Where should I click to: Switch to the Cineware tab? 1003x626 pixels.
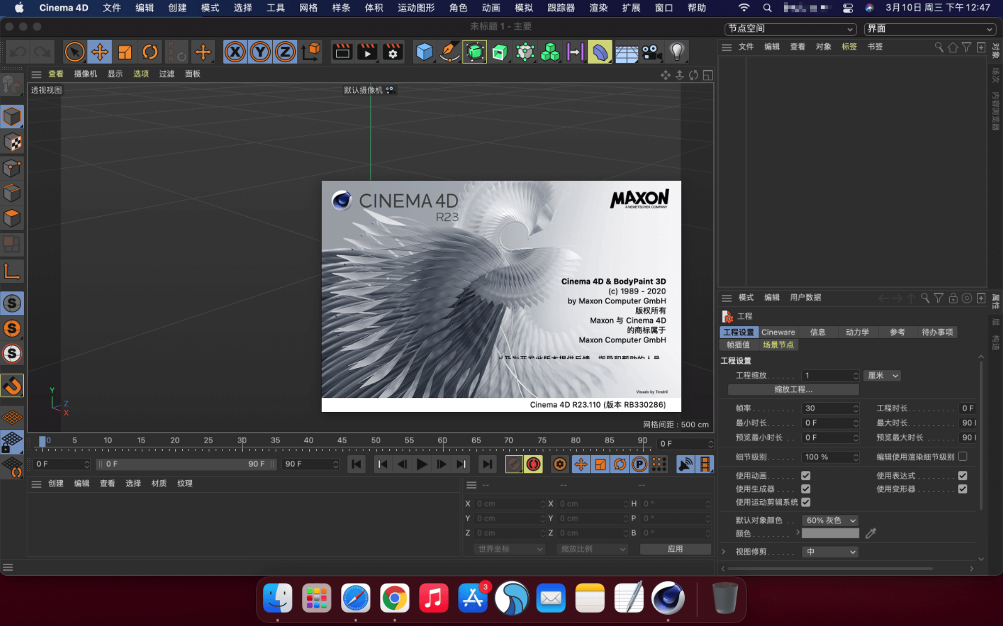tap(778, 332)
